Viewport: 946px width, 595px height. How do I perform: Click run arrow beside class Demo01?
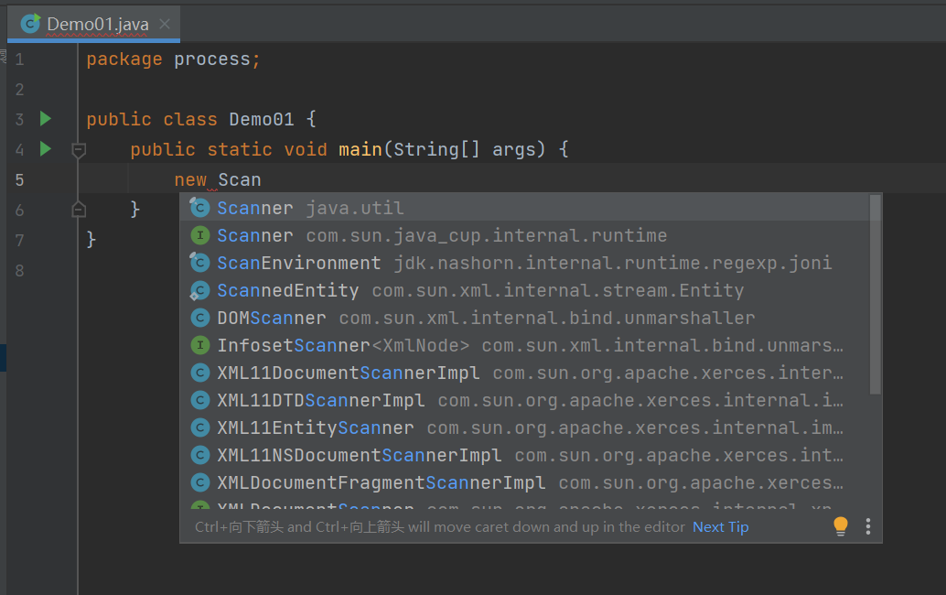[46, 119]
